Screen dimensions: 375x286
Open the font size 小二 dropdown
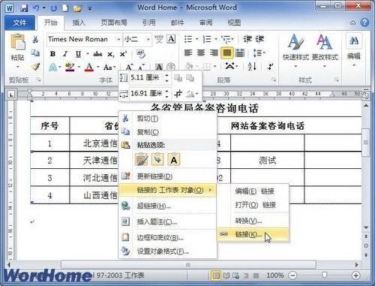[x=148, y=39]
